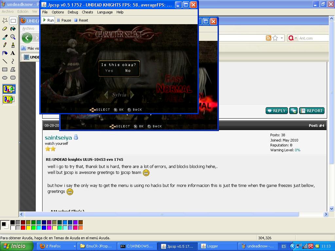Image resolution: width=335 pixels, height=251 pixels.
Task: Click the Free-Form Select star tool
Action: 5,21
